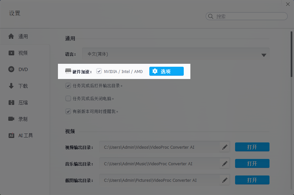Click the 音乐输出目录 path field

(159, 164)
